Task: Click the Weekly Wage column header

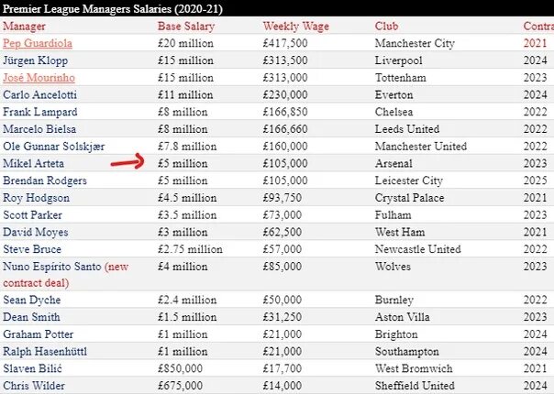Action: (x=295, y=27)
